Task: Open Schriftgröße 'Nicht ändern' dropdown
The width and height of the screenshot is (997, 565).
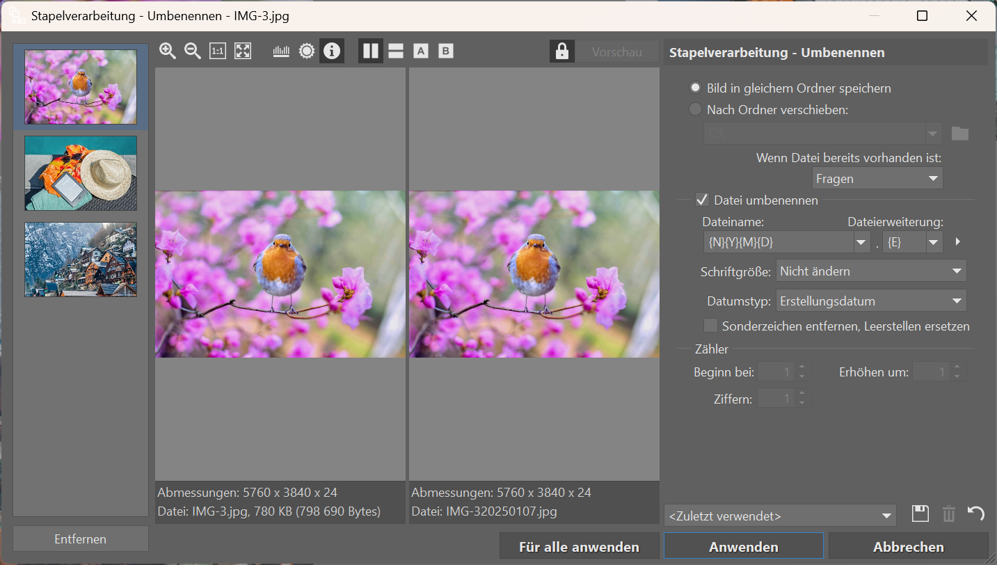Action: point(871,271)
